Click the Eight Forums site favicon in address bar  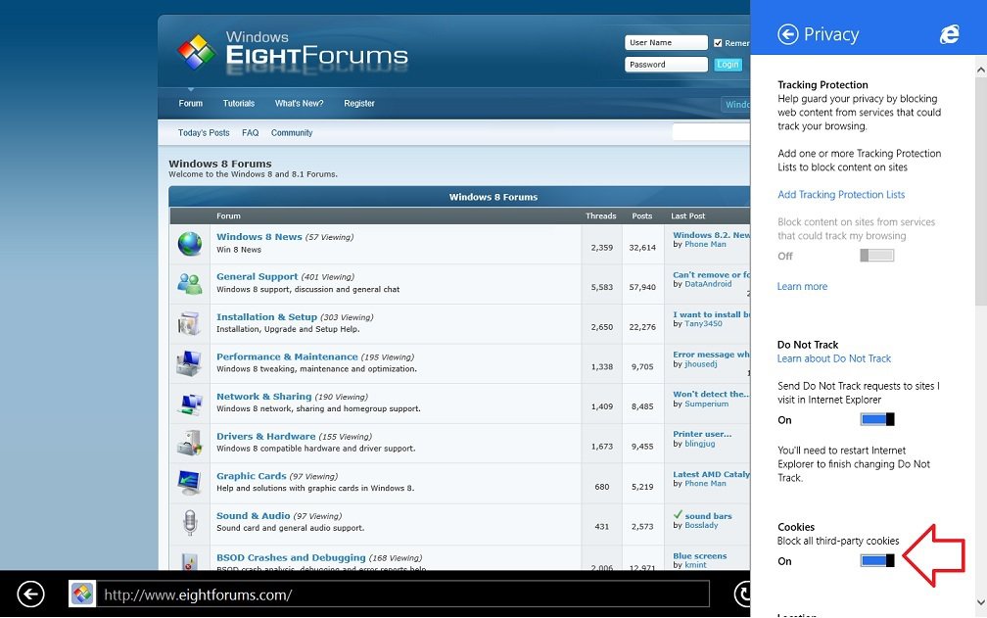tap(83, 594)
